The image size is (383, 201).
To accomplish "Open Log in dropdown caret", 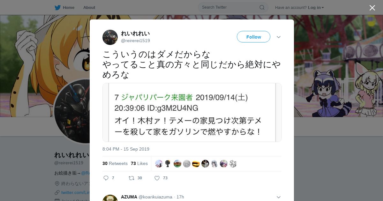I will [x=323, y=8].
